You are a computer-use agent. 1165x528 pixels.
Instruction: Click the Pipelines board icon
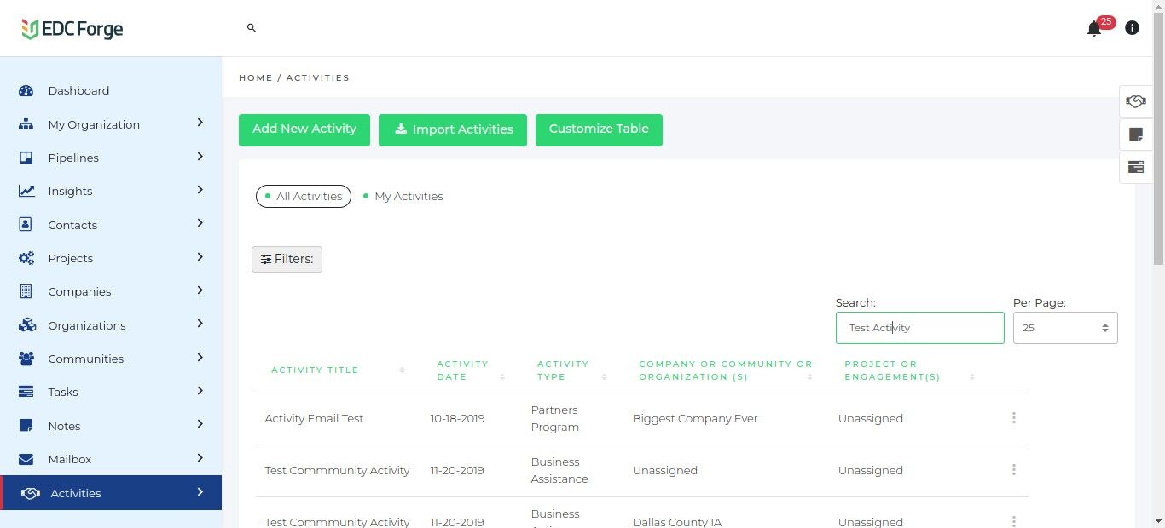[x=26, y=158]
